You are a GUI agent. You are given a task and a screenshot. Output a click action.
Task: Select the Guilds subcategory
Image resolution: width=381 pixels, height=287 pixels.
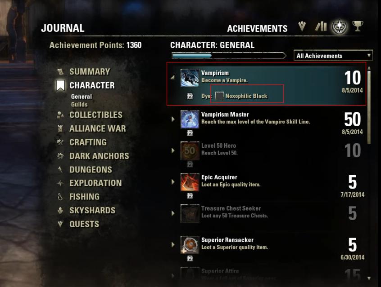(79, 105)
